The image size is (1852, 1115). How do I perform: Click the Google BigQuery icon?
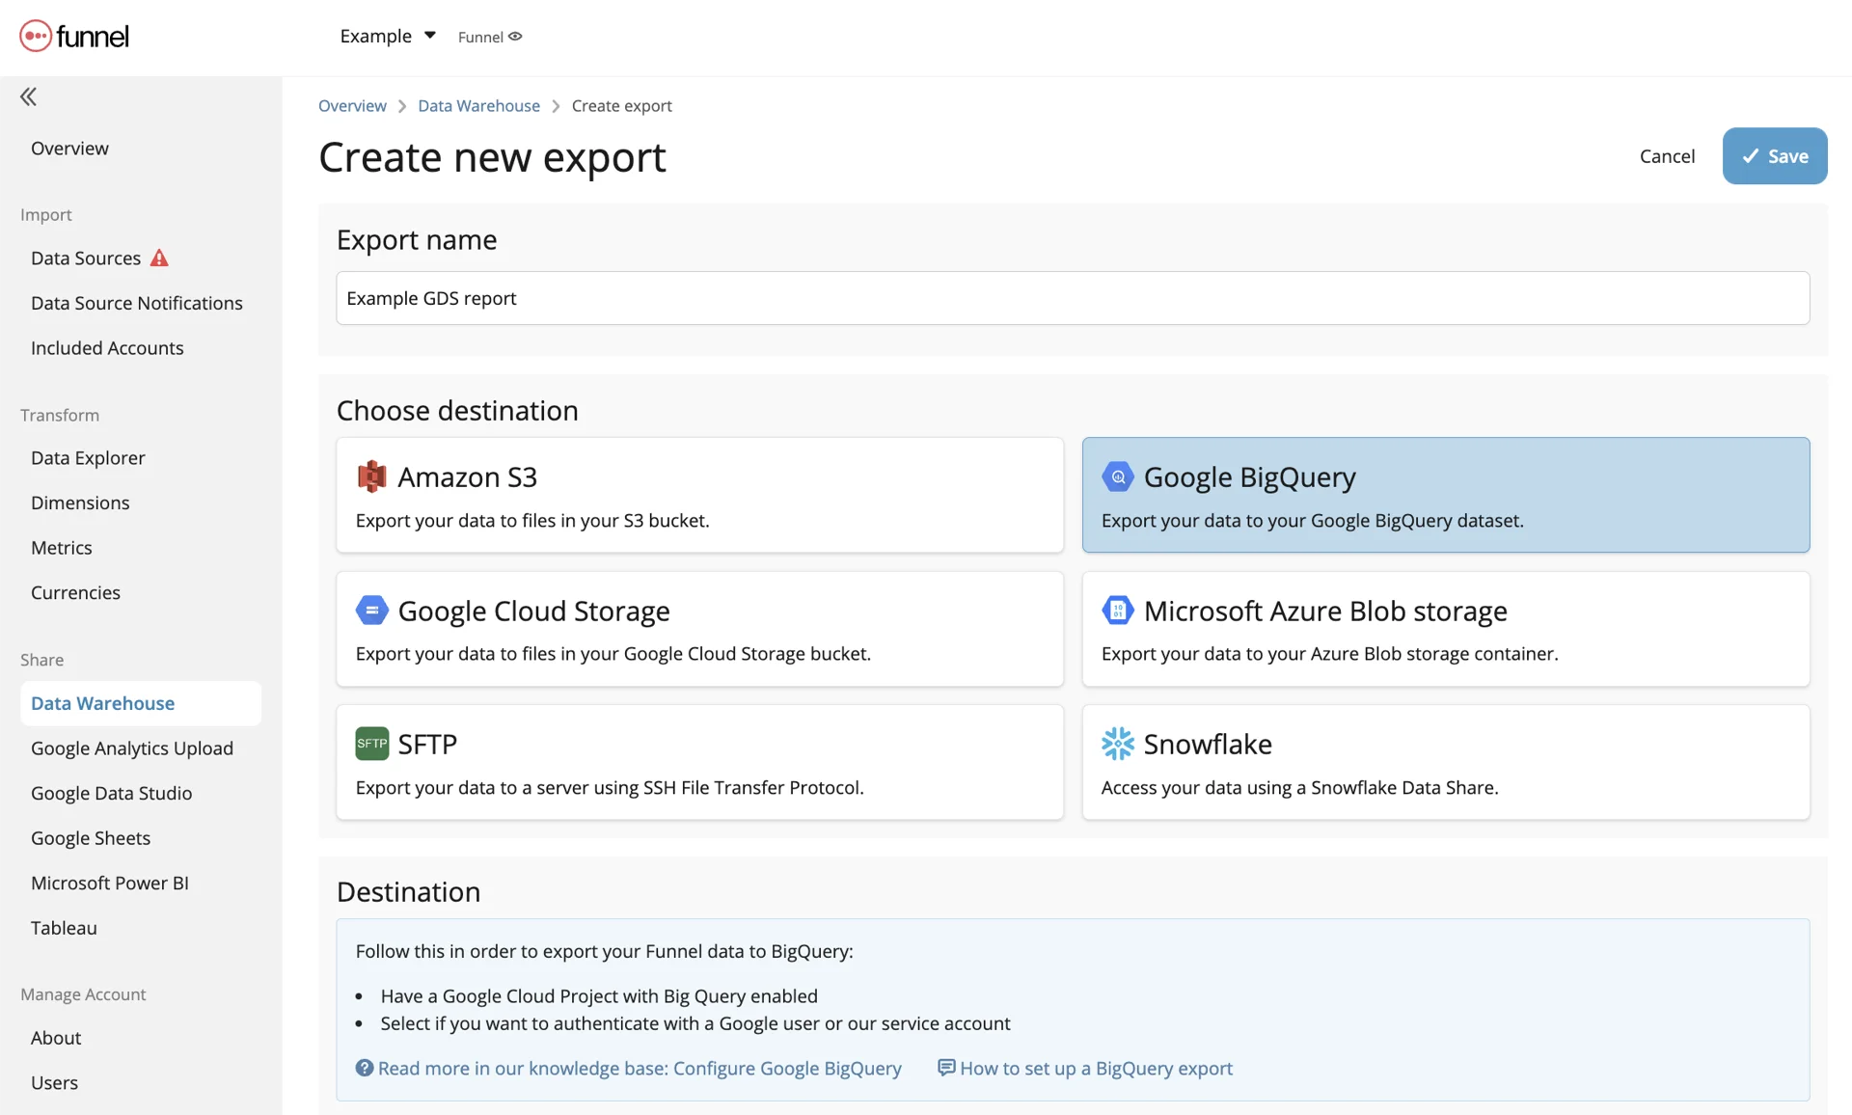click(1117, 476)
